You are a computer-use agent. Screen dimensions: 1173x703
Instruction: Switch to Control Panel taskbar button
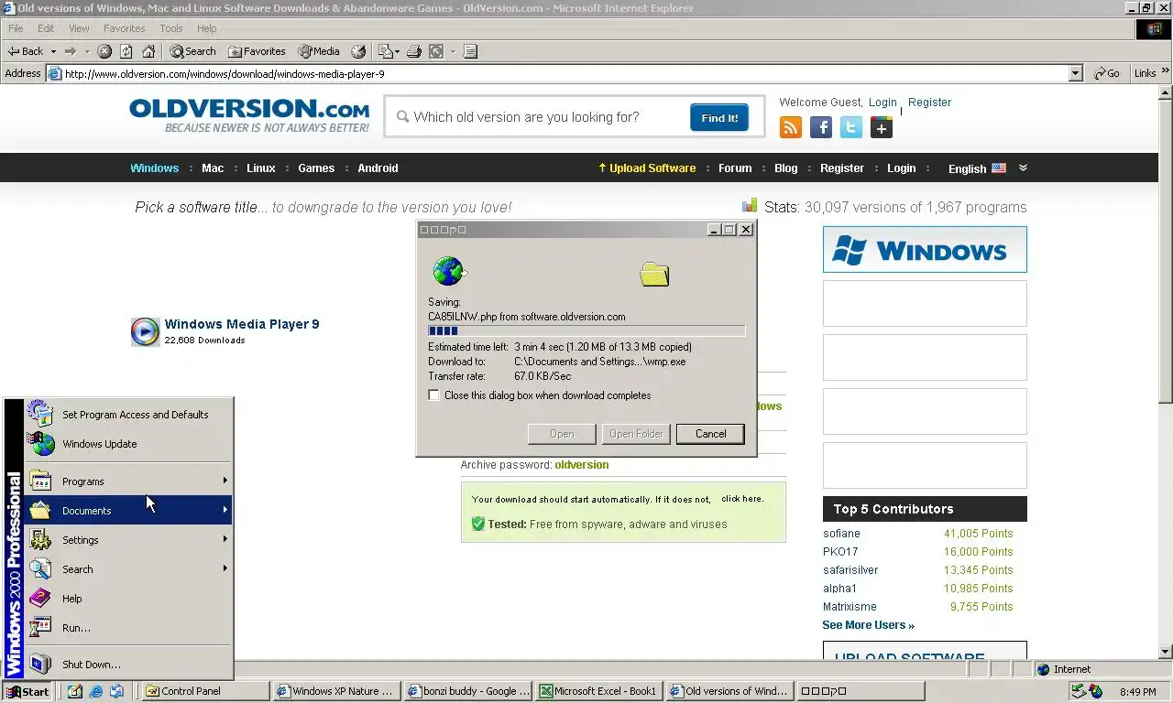(206, 691)
